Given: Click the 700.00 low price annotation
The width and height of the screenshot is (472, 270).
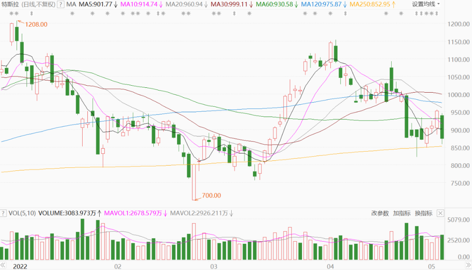Looking at the screenshot, I should (x=212, y=196).
